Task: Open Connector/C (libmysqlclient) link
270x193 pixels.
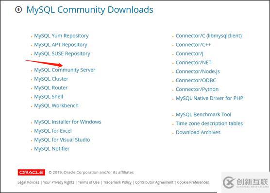Action: coord(209,35)
